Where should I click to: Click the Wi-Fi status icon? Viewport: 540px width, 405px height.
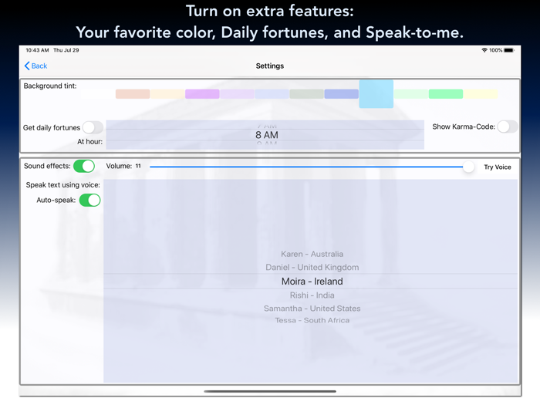484,50
